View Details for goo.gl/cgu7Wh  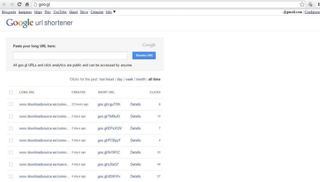[136, 104]
